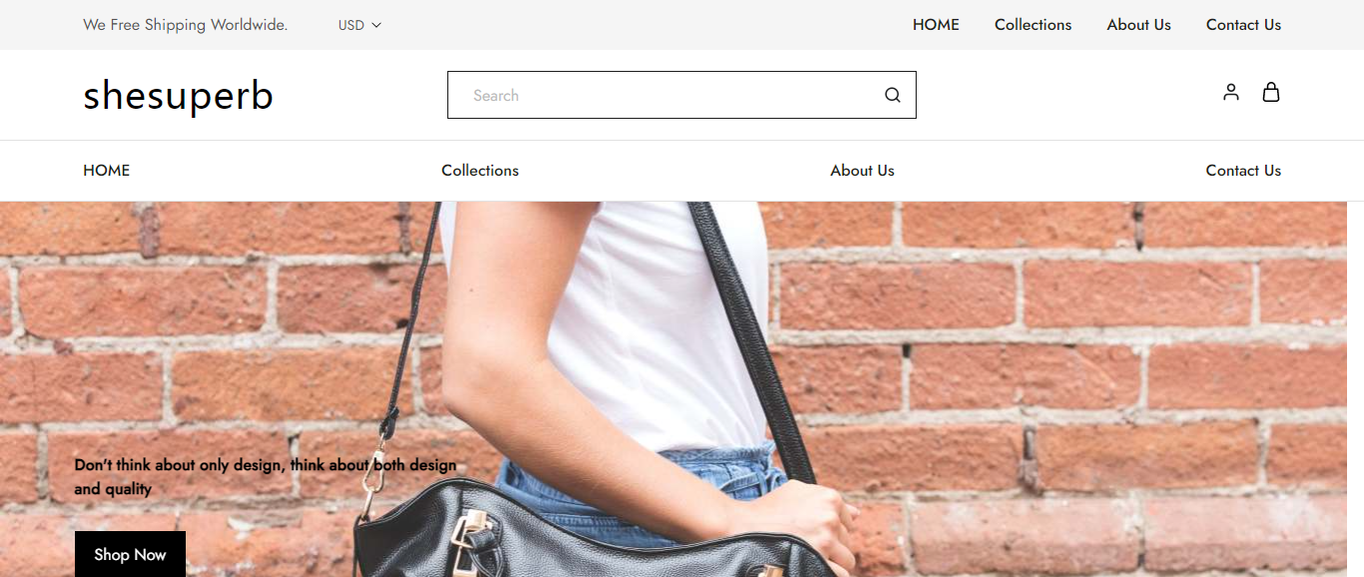Select HOME in the gray announcement bar
This screenshot has width=1364, height=577.
[936, 25]
